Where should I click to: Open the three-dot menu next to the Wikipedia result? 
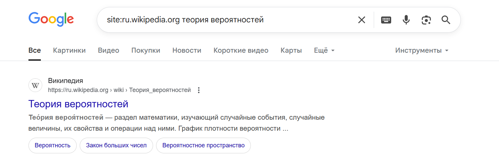(199, 90)
